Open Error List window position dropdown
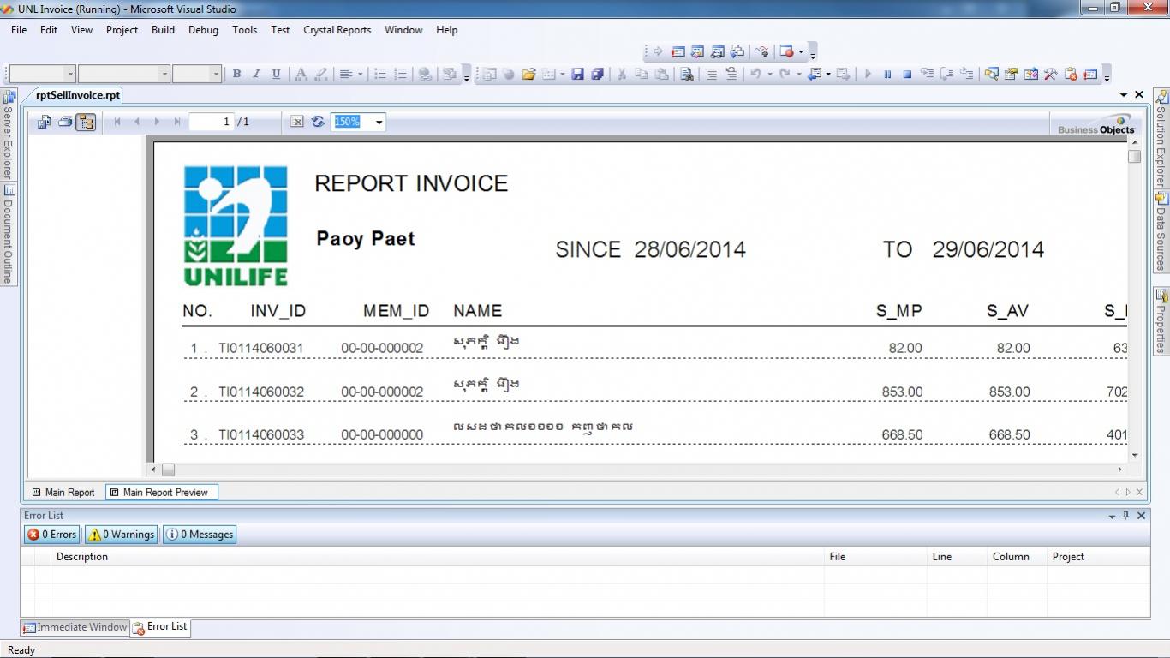The image size is (1170, 658). (x=1112, y=516)
